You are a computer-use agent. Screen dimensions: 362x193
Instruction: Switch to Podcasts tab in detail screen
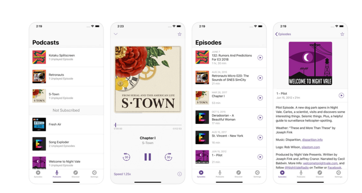click(x=301, y=174)
